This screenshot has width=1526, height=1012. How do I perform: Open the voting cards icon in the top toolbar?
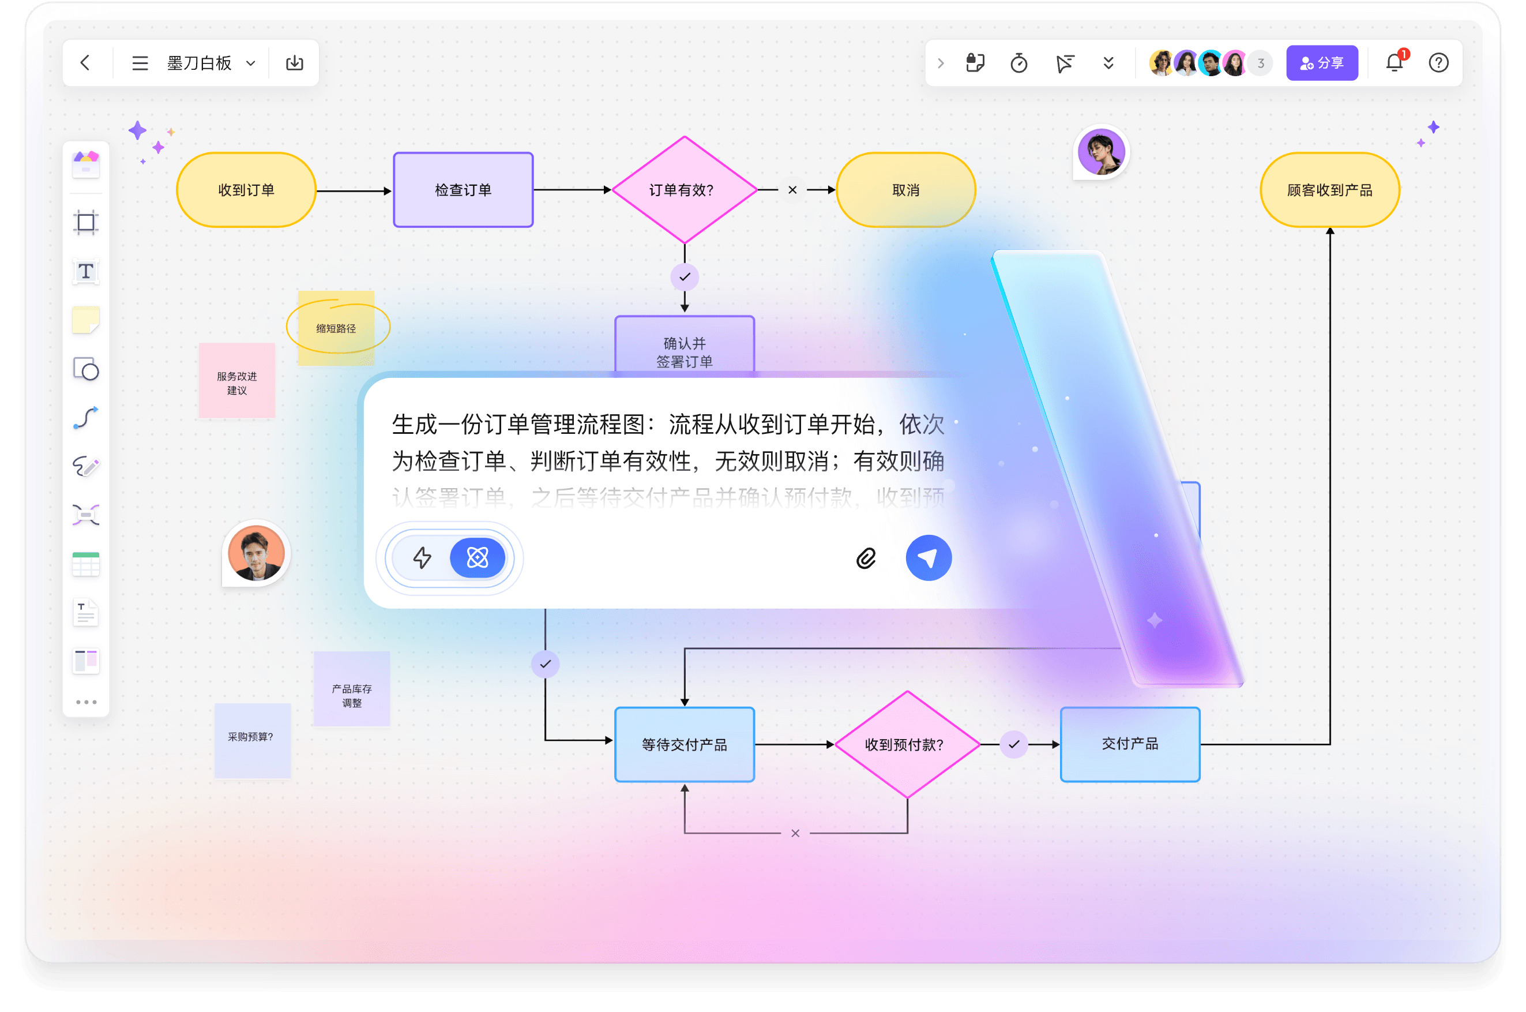(x=975, y=63)
